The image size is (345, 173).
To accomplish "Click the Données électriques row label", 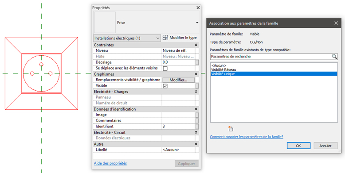I will tap(113, 138).
